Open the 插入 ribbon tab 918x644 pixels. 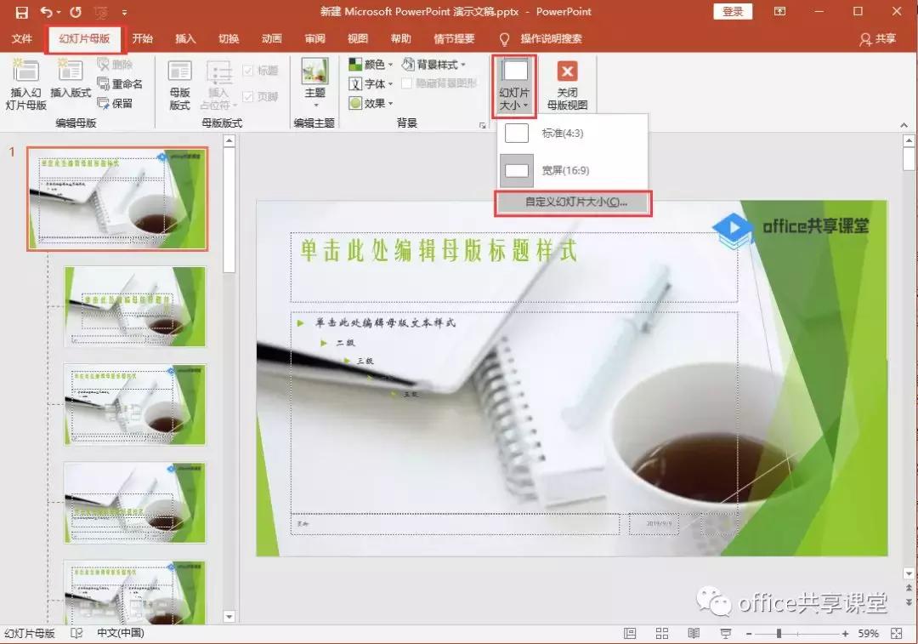(184, 38)
